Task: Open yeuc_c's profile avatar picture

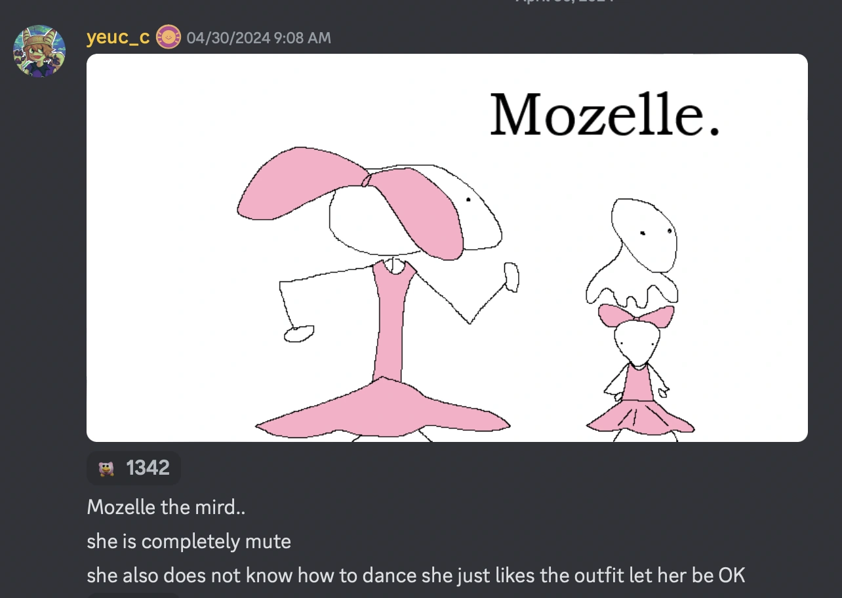Action: [x=39, y=51]
